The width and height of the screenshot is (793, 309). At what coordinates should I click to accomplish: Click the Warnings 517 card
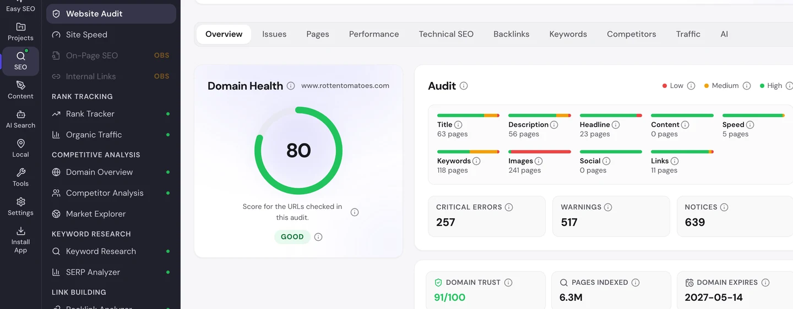pyautogui.click(x=611, y=216)
